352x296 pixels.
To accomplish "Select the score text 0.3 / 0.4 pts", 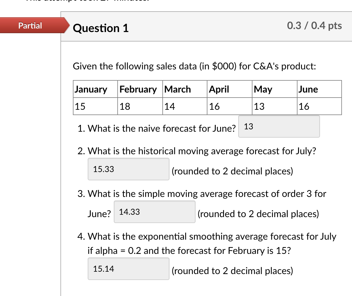I will 314,26.
